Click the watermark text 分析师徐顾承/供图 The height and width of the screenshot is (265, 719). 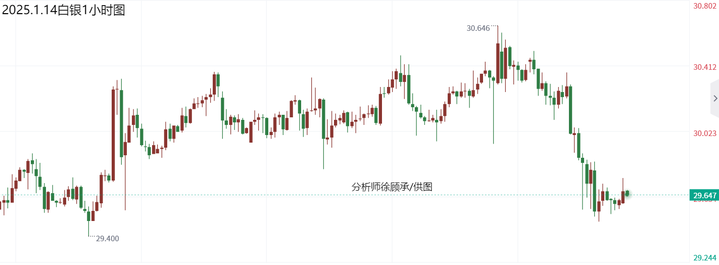click(x=392, y=187)
